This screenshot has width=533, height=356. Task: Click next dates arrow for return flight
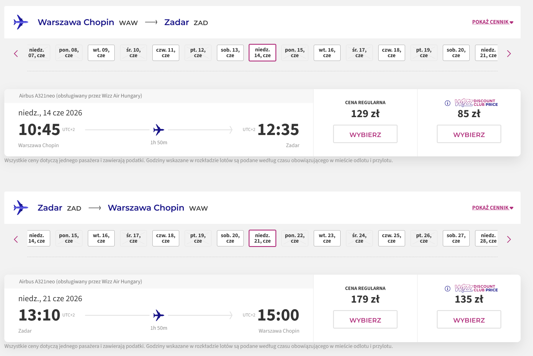(x=509, y=239)
